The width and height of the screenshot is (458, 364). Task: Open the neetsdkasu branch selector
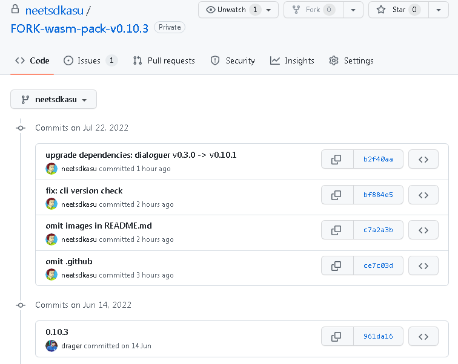pyautogui.click(x=53, y=99)
